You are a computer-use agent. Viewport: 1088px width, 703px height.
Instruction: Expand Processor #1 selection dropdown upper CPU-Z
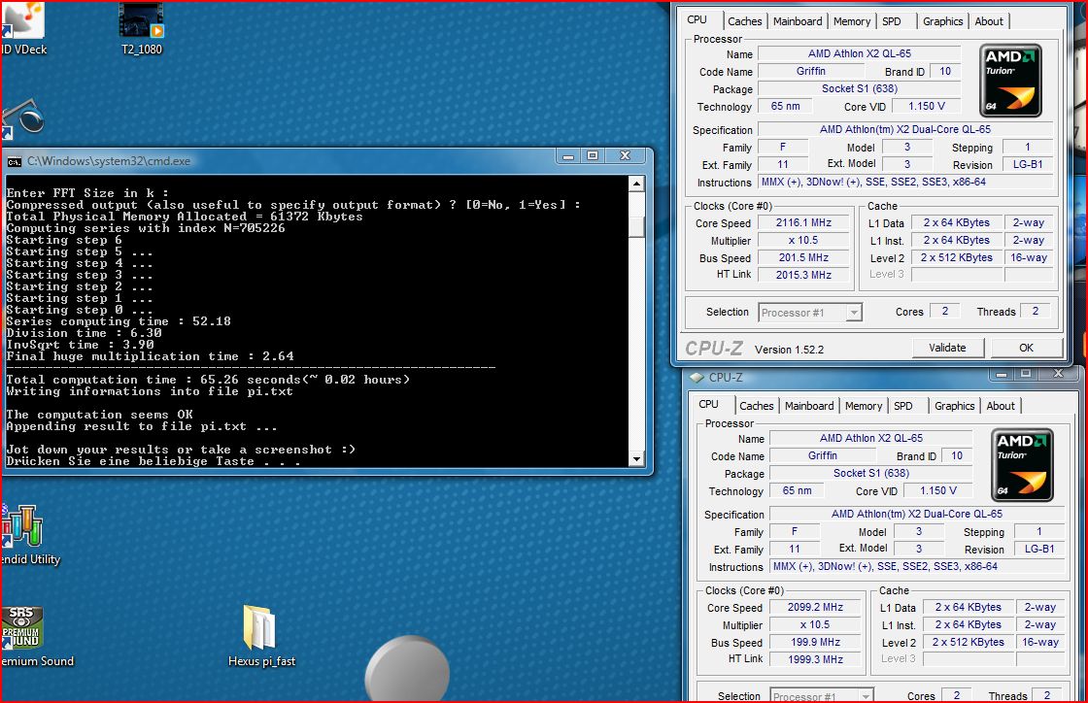[x=854, y=313]
